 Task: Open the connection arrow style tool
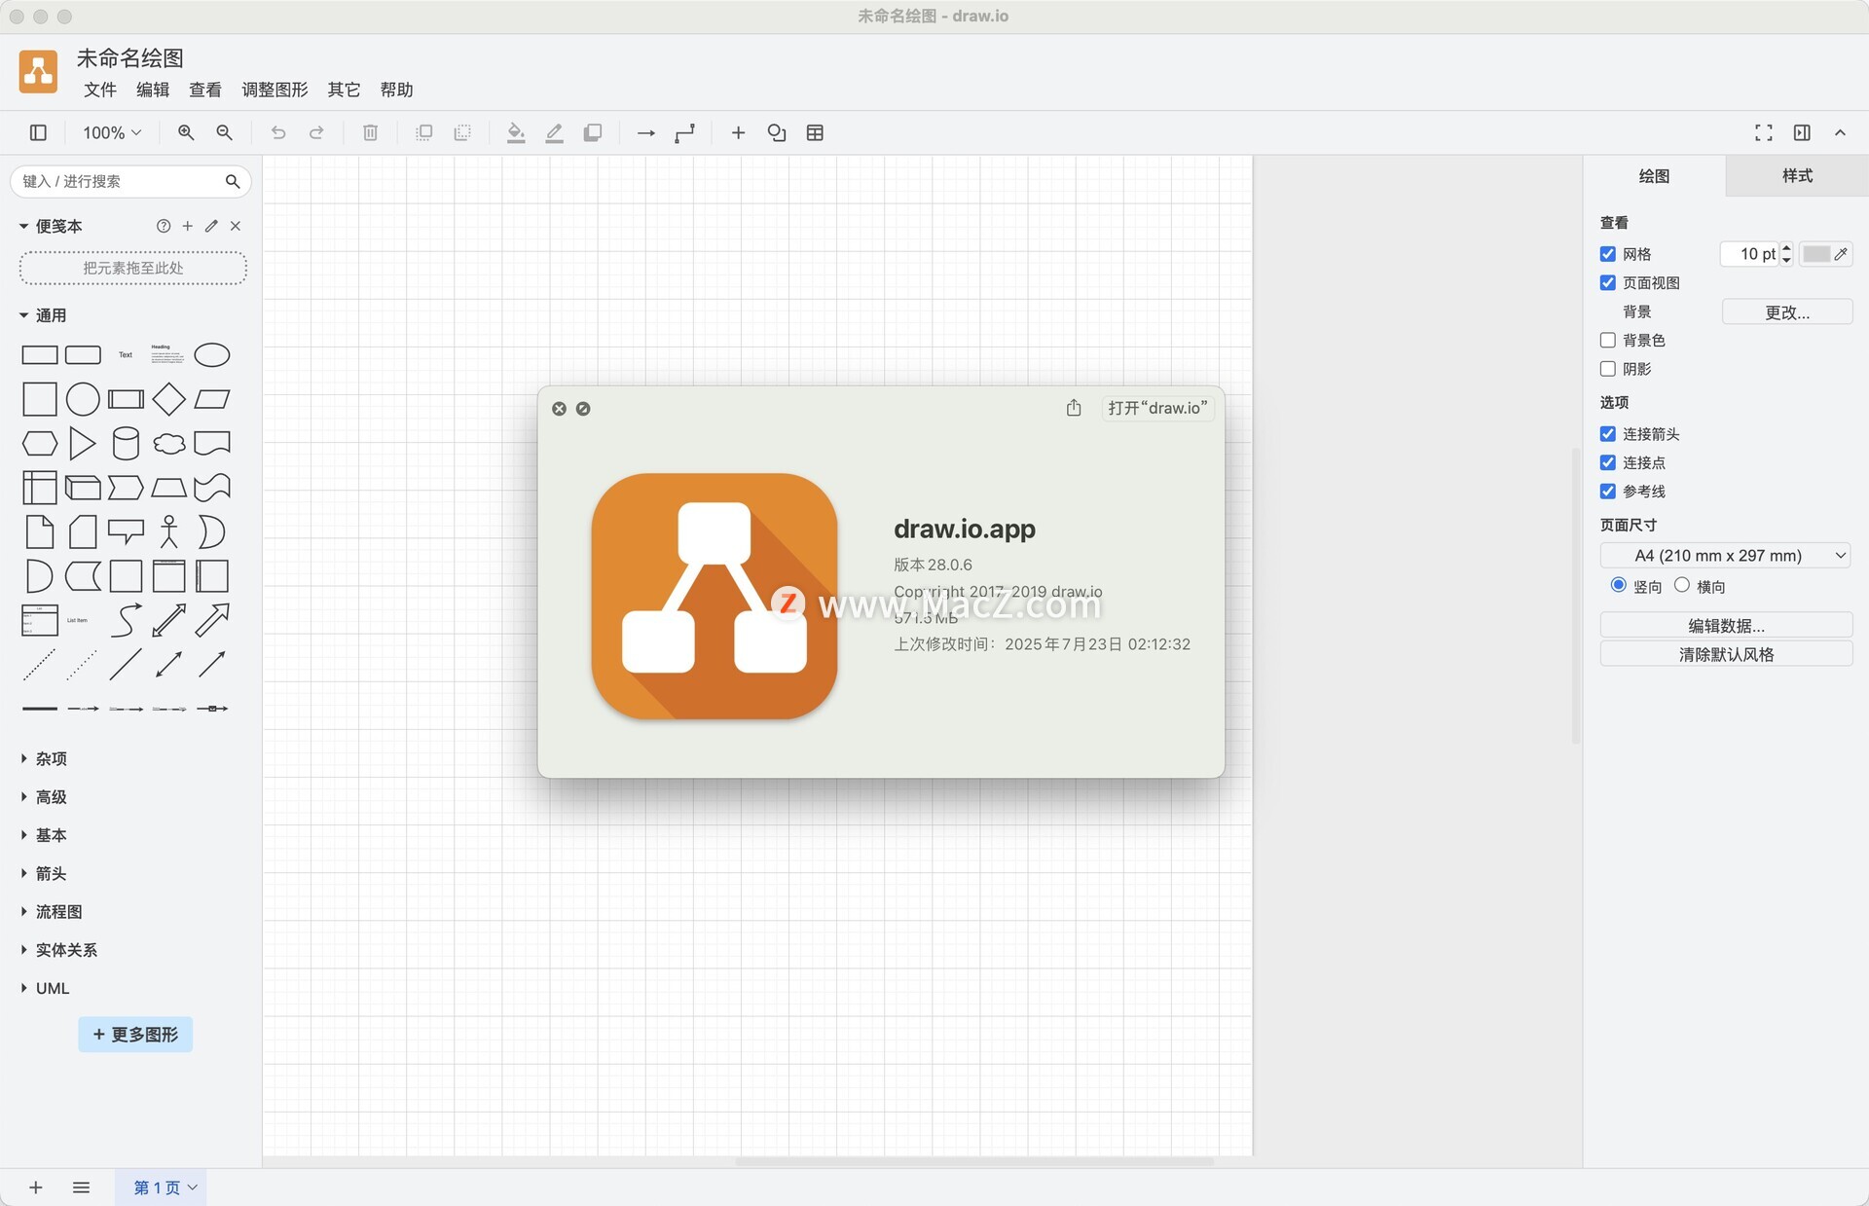[x=645, y=132]
